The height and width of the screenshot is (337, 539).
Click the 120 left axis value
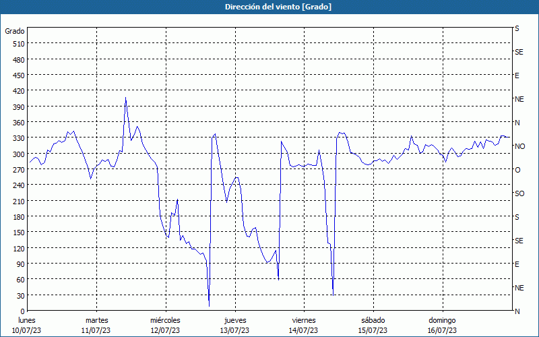pyautogui.click(x=19, y=248)
